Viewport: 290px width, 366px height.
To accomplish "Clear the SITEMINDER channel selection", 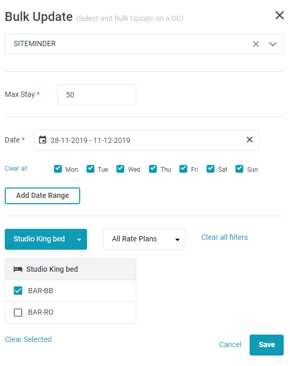I will tap(256, 44).
